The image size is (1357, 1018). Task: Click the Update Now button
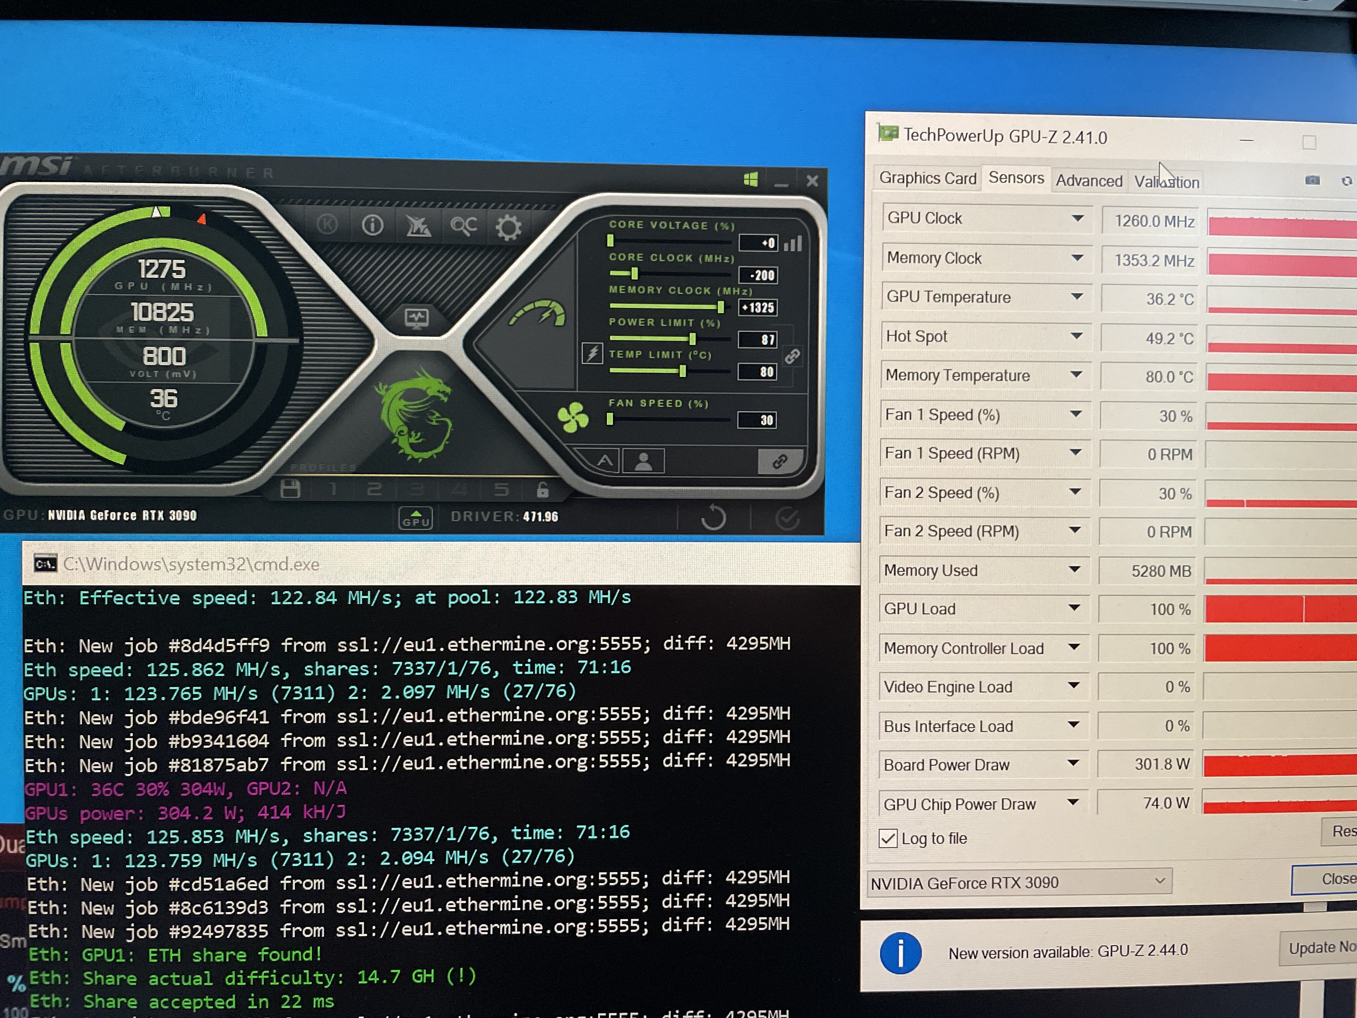1319,948
